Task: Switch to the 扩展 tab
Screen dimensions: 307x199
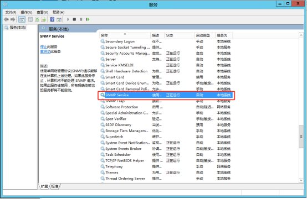Action: point(44,186)
